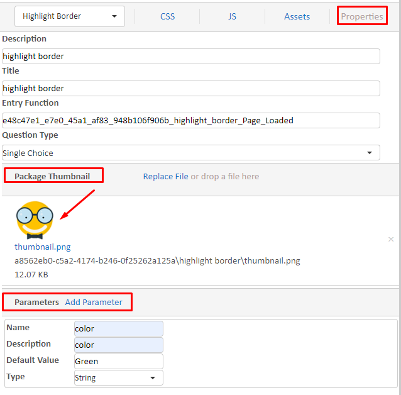The width and height of the screenshot is (401, 395).
Task: Click the 'Default Value' label
Action: (33, 360)
